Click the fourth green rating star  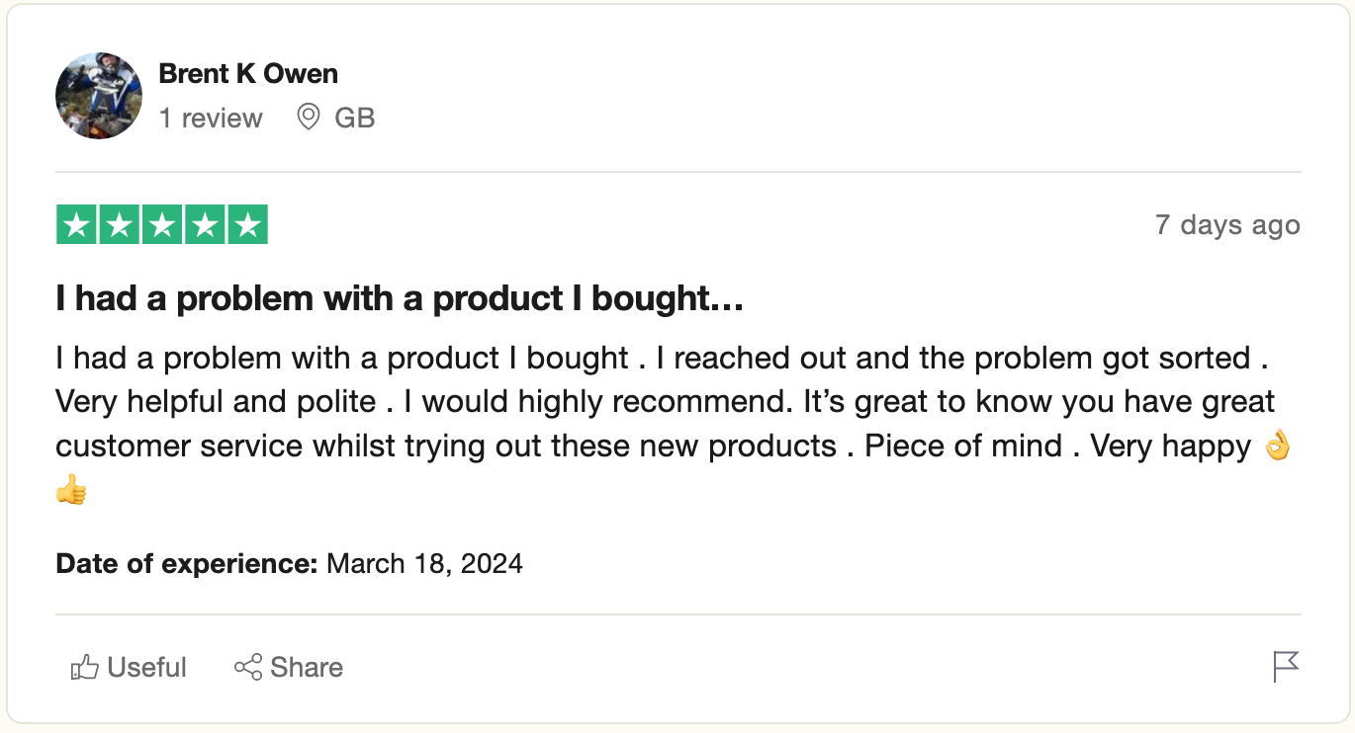(205, 225)
